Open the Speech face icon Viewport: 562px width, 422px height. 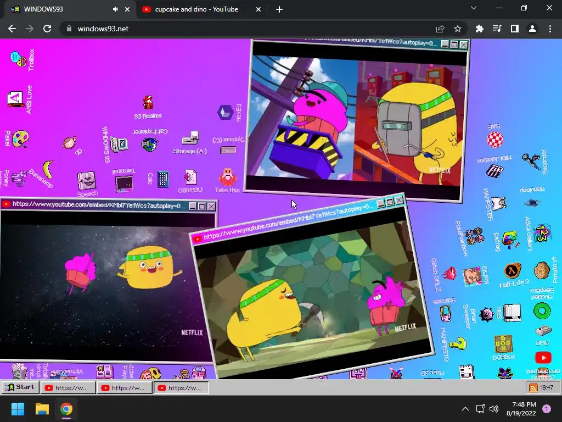point(86,180)
